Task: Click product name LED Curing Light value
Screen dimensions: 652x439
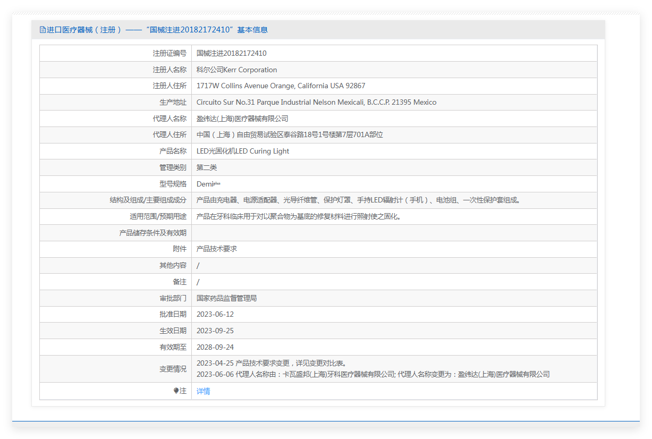Action: coord(243,151)
